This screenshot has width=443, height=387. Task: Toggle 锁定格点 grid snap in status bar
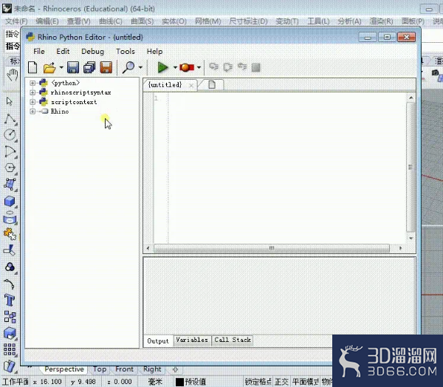pos(258,382)
